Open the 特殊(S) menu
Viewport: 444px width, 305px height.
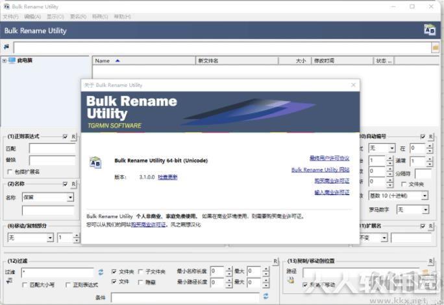pos(100,17)
